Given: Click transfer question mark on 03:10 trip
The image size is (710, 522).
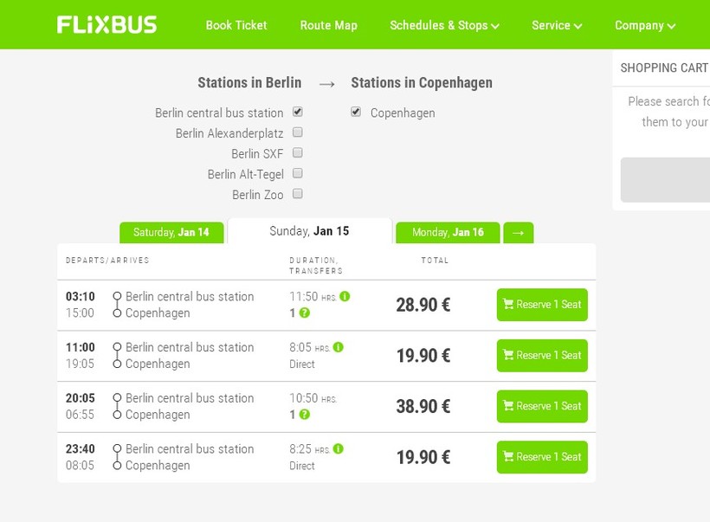Looking at the screenshot, I should click(305, 313).
